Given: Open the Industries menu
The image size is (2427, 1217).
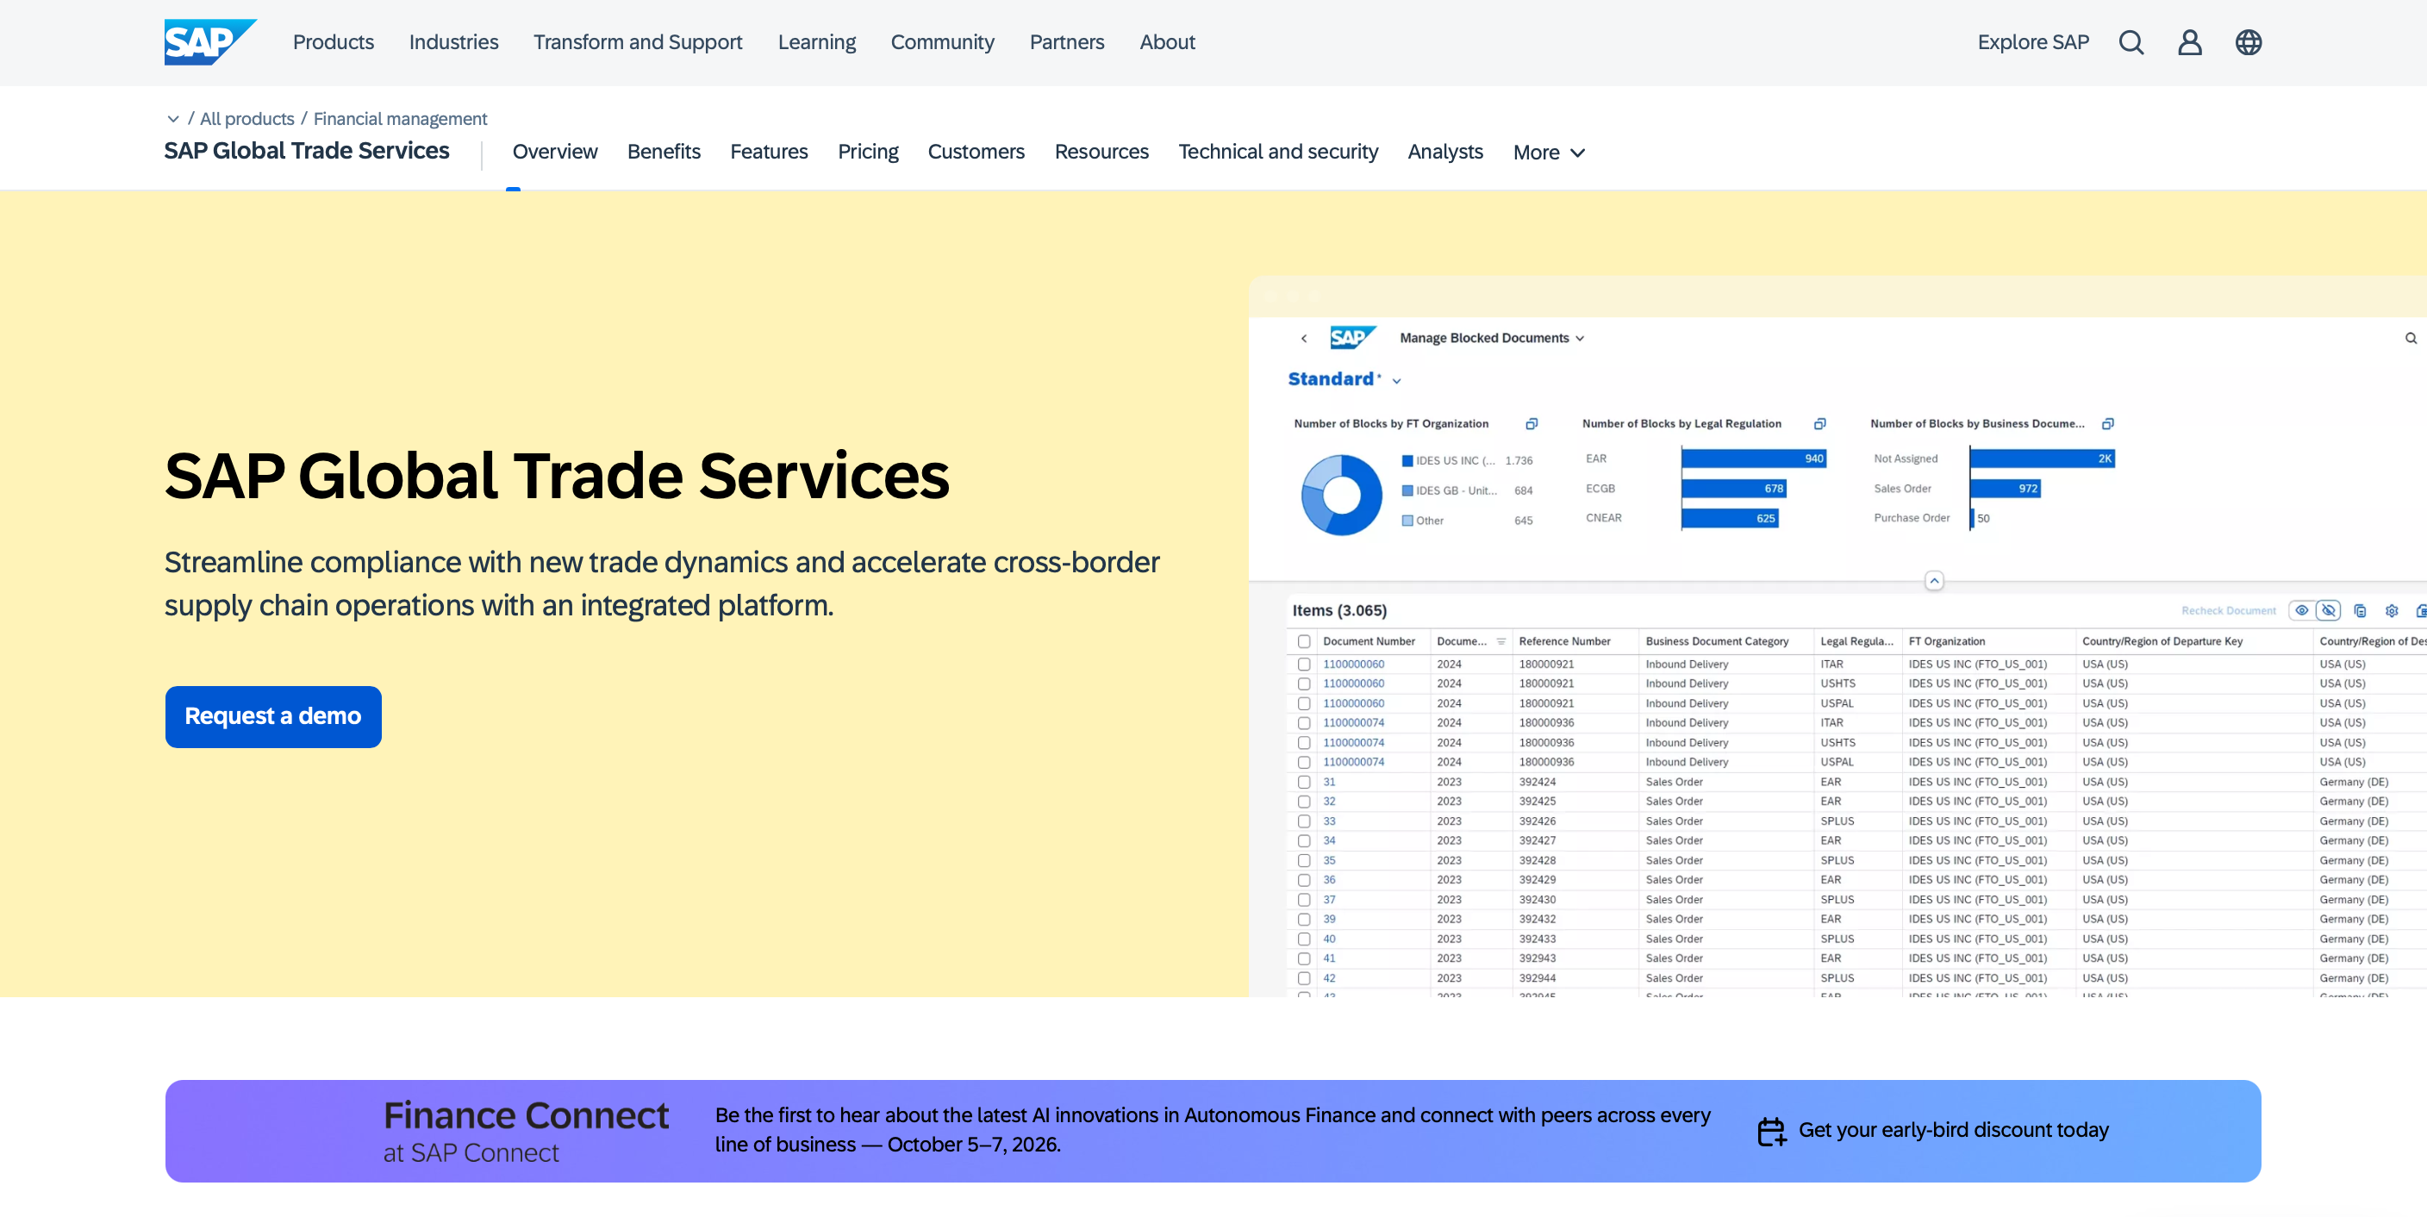Looking at the screenshot, I should click(x=453, y=42).
